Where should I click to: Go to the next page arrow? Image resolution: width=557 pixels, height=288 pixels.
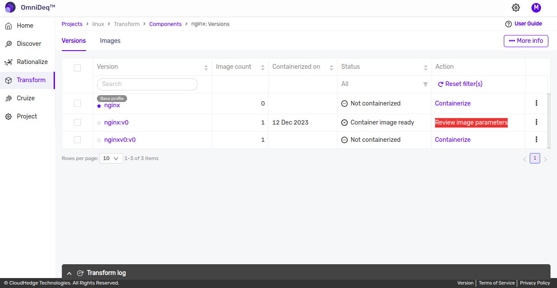(545, 159)
